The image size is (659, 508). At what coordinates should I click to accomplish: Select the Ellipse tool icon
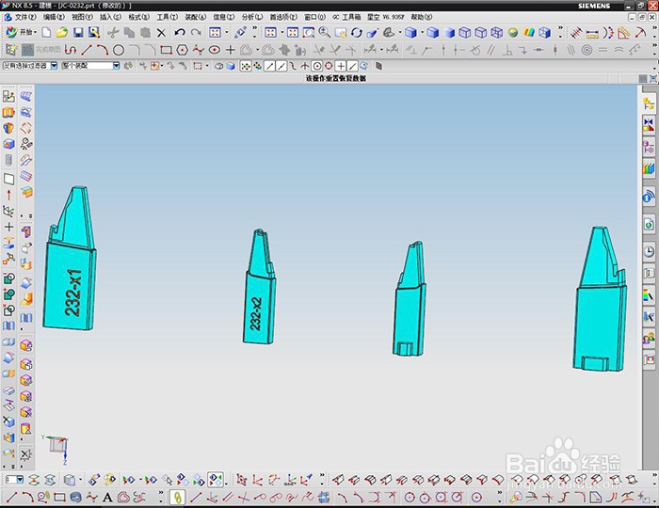[215, 51]
